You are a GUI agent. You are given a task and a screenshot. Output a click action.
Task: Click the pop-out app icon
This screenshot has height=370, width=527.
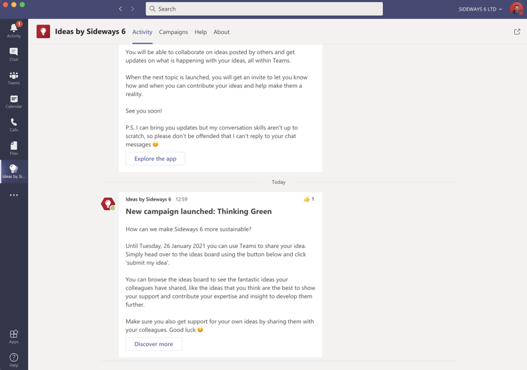click(x=517, y=31)
